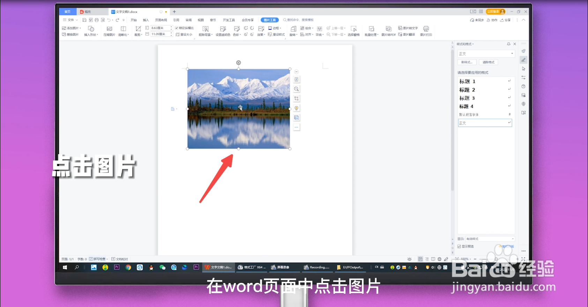Screen dimensions: 588x307
Task: Click the save icon in quick toolbar
Action: tap(84, 20)
